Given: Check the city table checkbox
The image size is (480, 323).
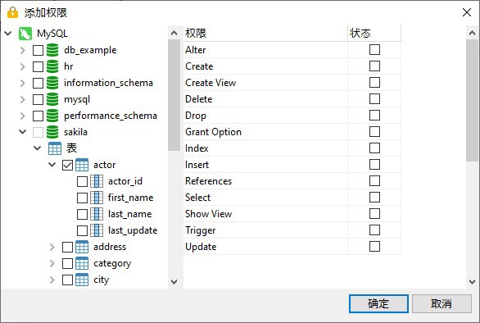Looking at the screenshot, I should [67, 280].
